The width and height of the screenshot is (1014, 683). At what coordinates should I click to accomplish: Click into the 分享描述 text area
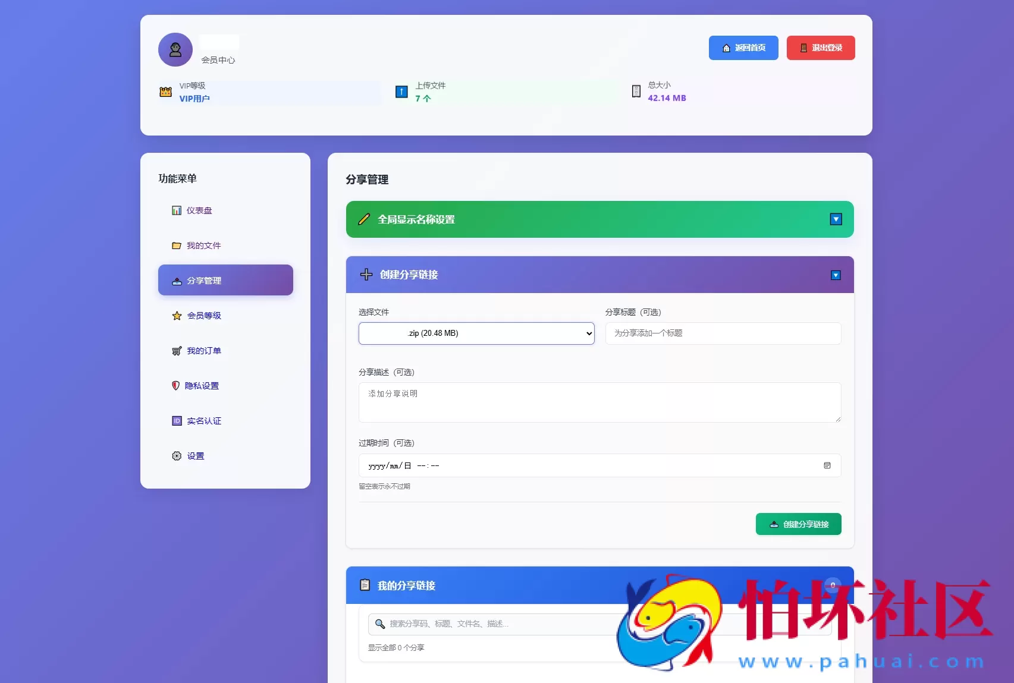599,402
